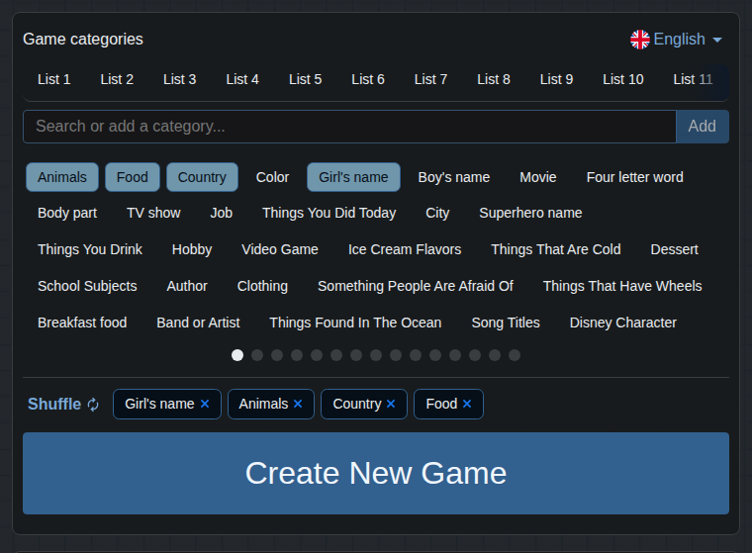752x553 pixels.
Task: Select Things You Did Today category
Action: coord(329,213)
